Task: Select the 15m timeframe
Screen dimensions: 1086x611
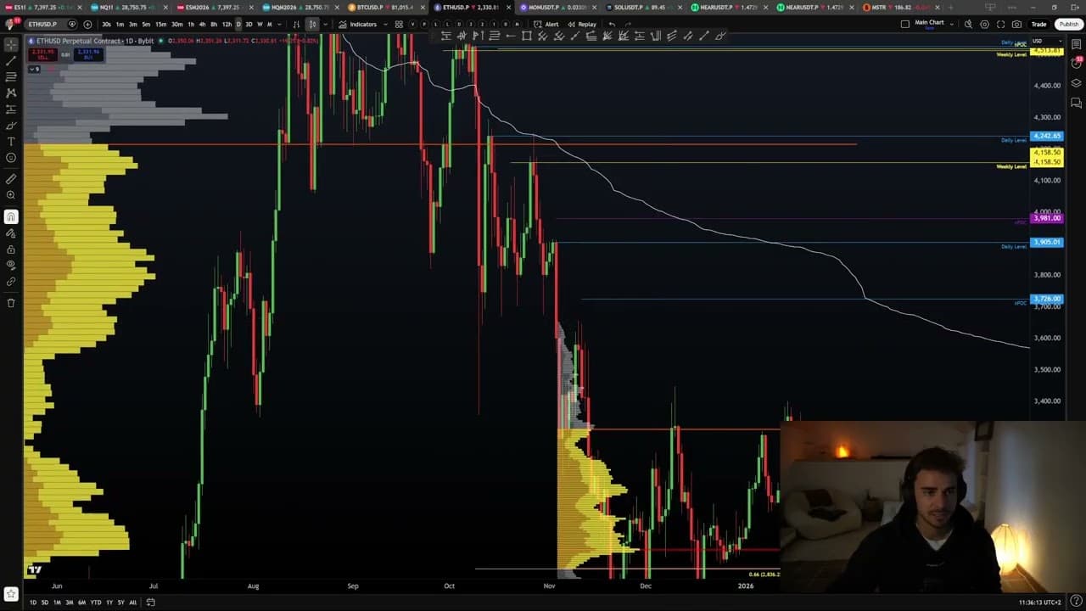Action: [160, 24]
